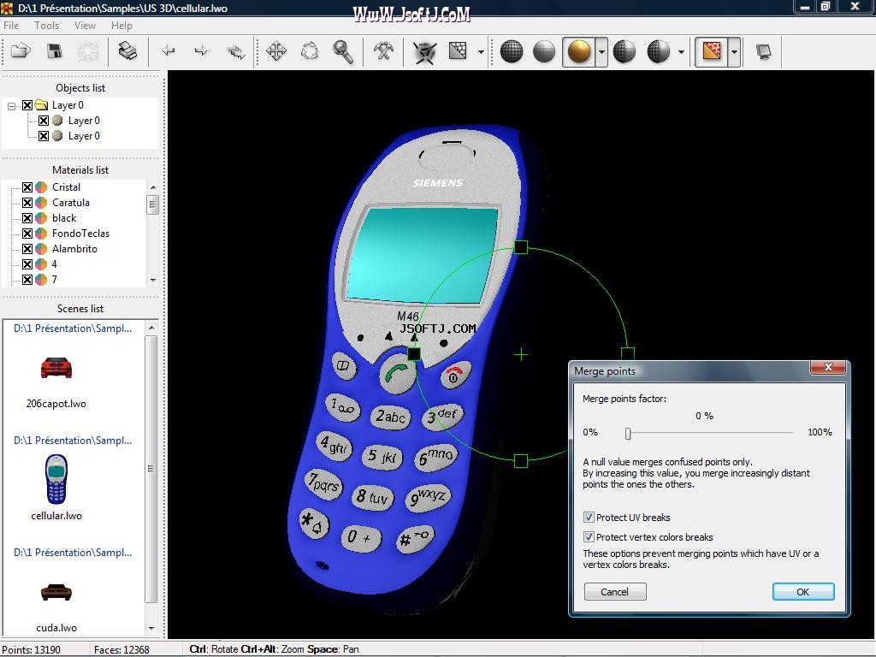876x657 pixels.
Task: Open dropdown next to texture display icon
Action: (734, 52)
